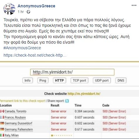The image size is (139, 139).
Task: Open post options three-dots menu
Action: pos(134,5)
